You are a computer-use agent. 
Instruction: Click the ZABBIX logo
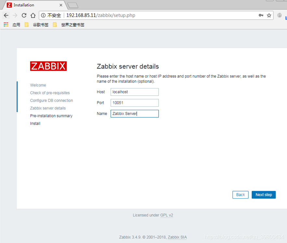pyautogui.click(x=48, y=66)
